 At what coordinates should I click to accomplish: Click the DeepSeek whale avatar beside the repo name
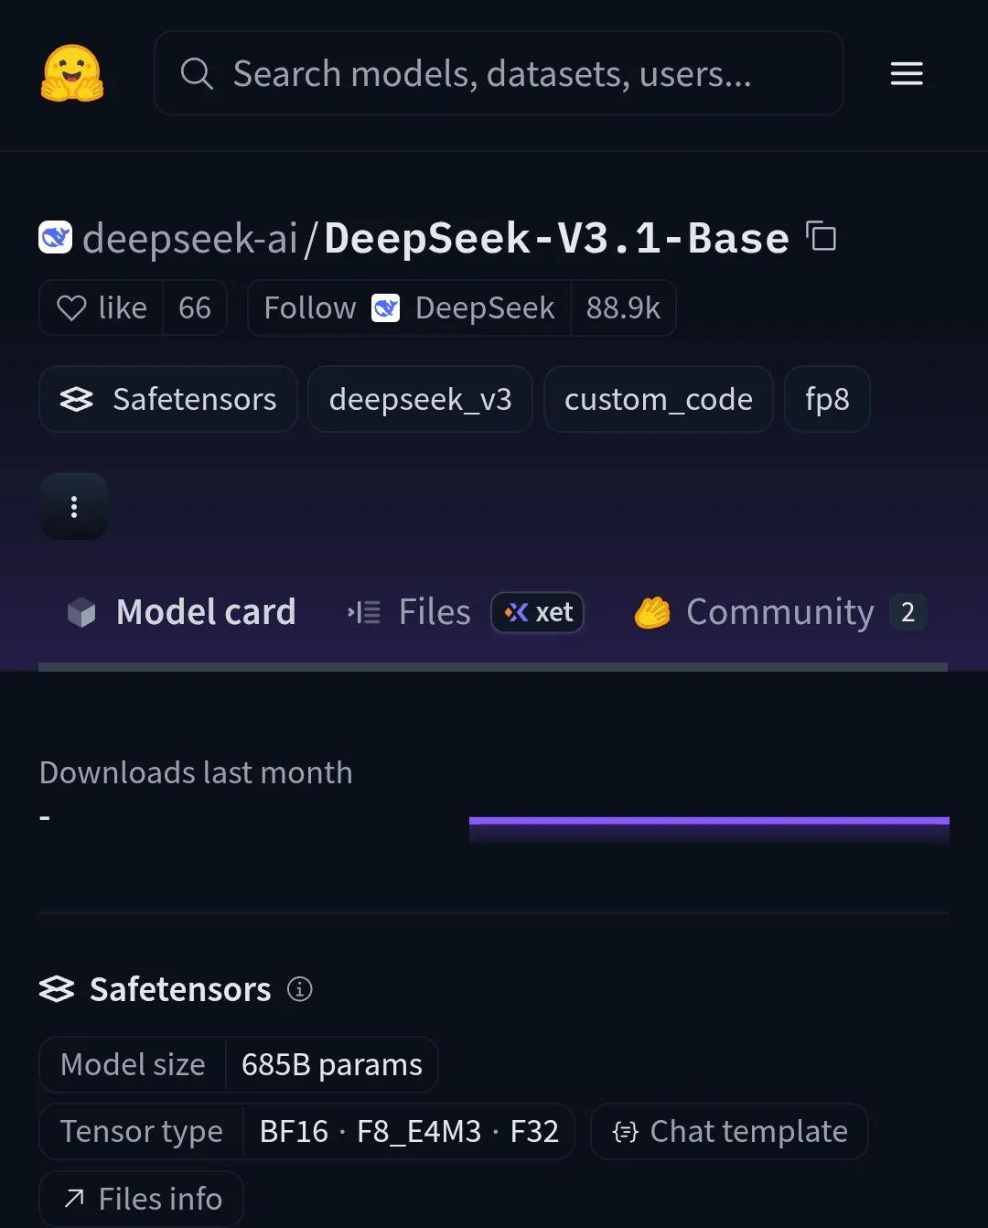[x=56, y=237]
